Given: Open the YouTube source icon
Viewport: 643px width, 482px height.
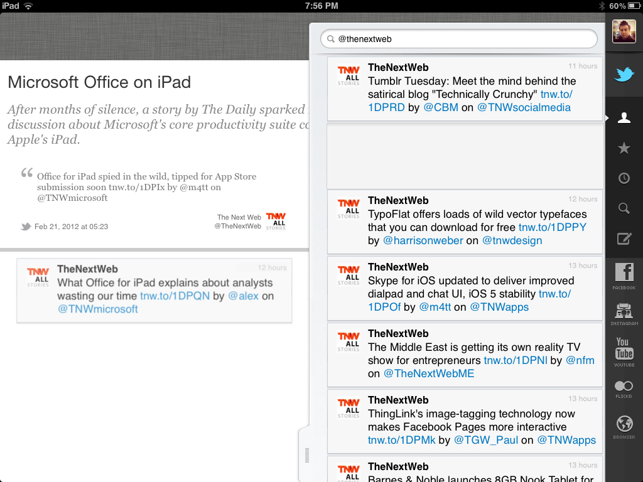Looking at the screenshot, I should click(624, 352).
